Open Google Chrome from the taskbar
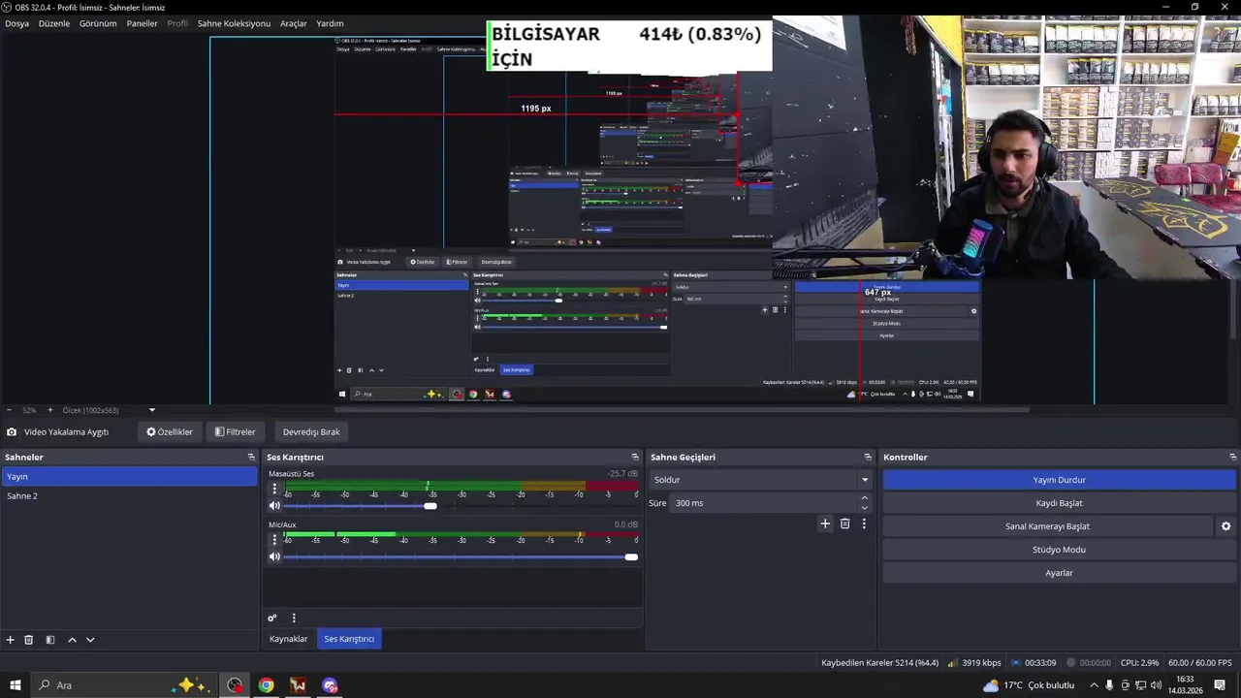This screenshot has width=1241, height=698. (266, 685)
